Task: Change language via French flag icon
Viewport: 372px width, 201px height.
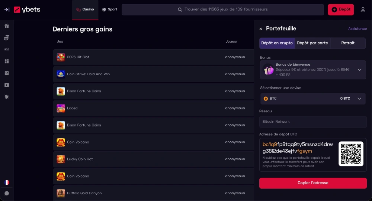Action: click(x=7, y=182)
